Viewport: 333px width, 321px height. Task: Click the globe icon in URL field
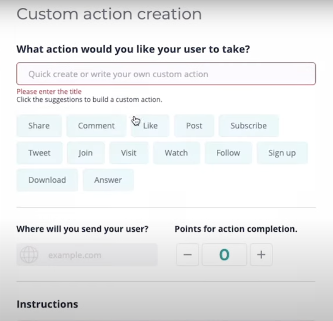(x=29, y=254)
